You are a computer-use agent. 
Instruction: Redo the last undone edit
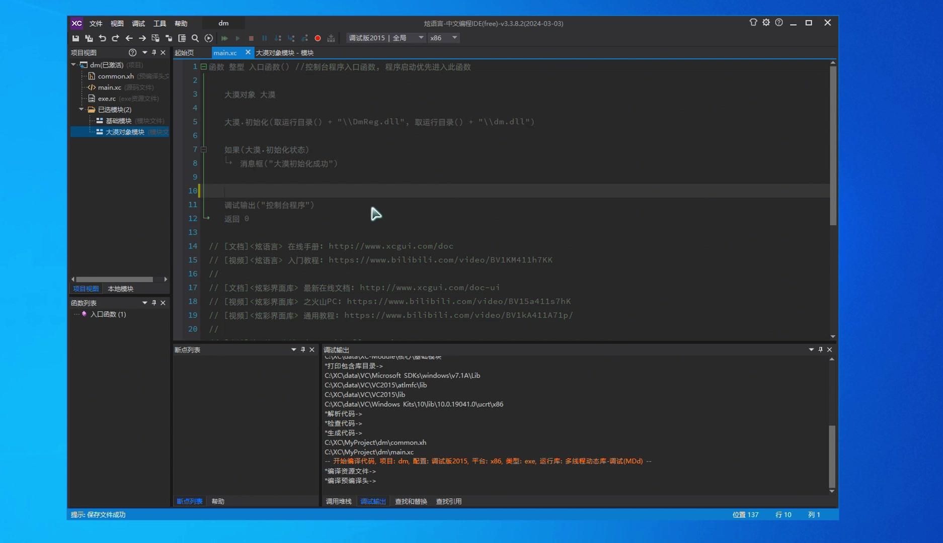coord(115,38)
